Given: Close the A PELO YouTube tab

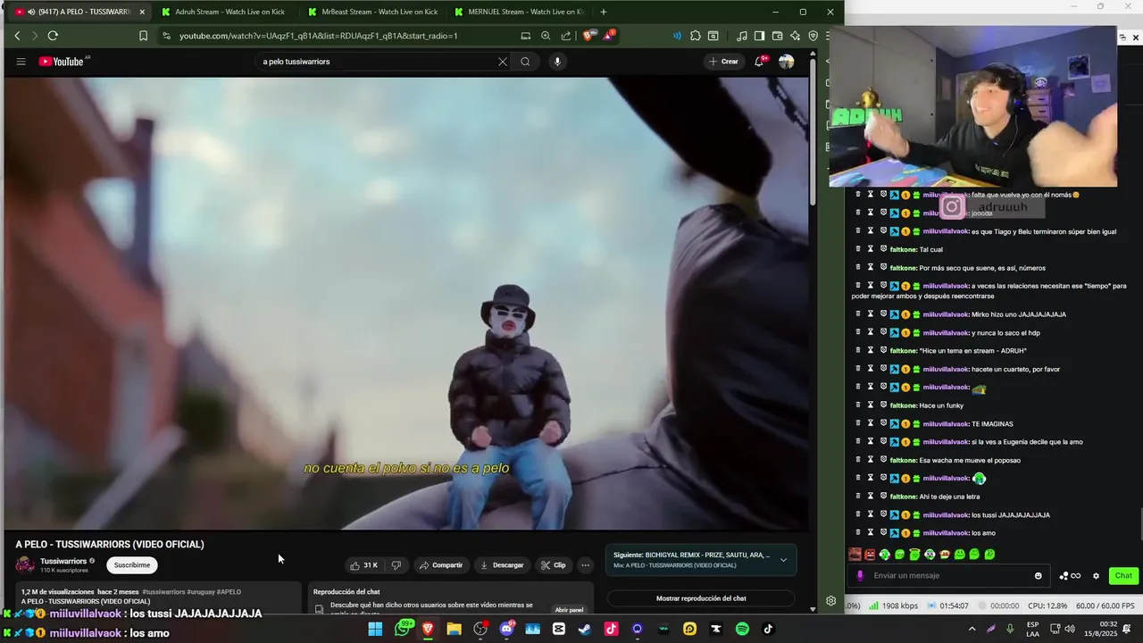Looking at the screenshot, I should 142,12.
